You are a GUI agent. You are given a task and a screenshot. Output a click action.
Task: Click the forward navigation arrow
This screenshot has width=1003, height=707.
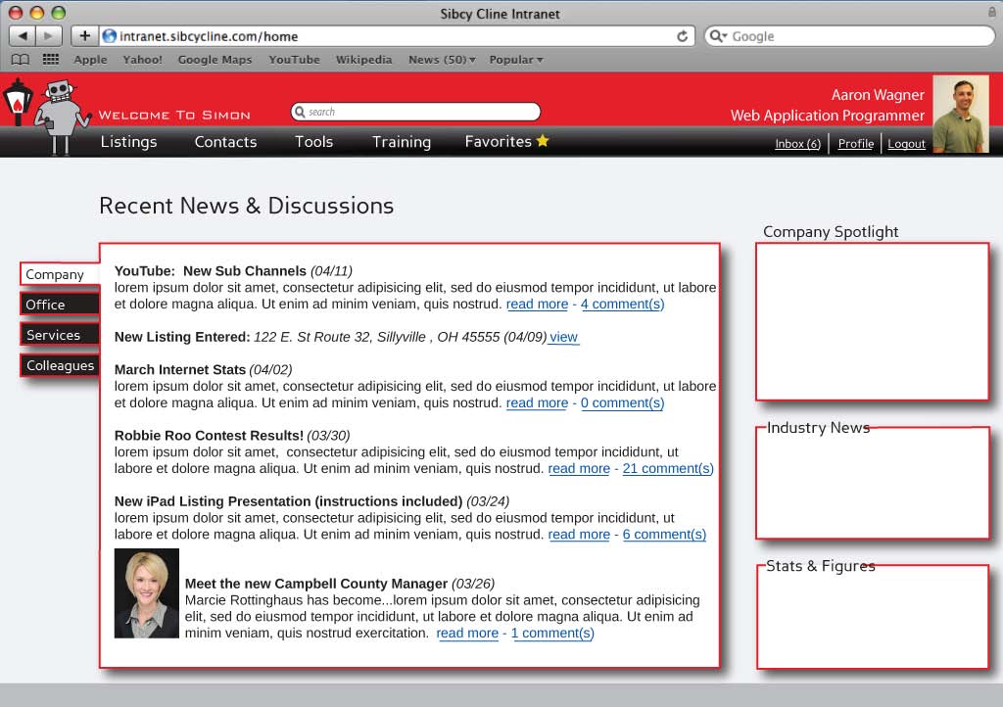click(x=47, y=35)
